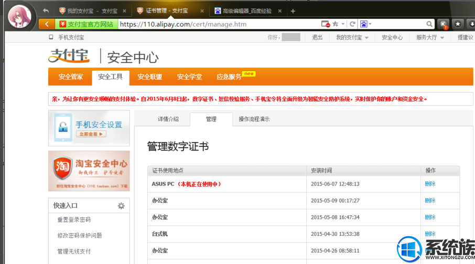Open the 重置登录密码 quick link

(x=74, y=220)
